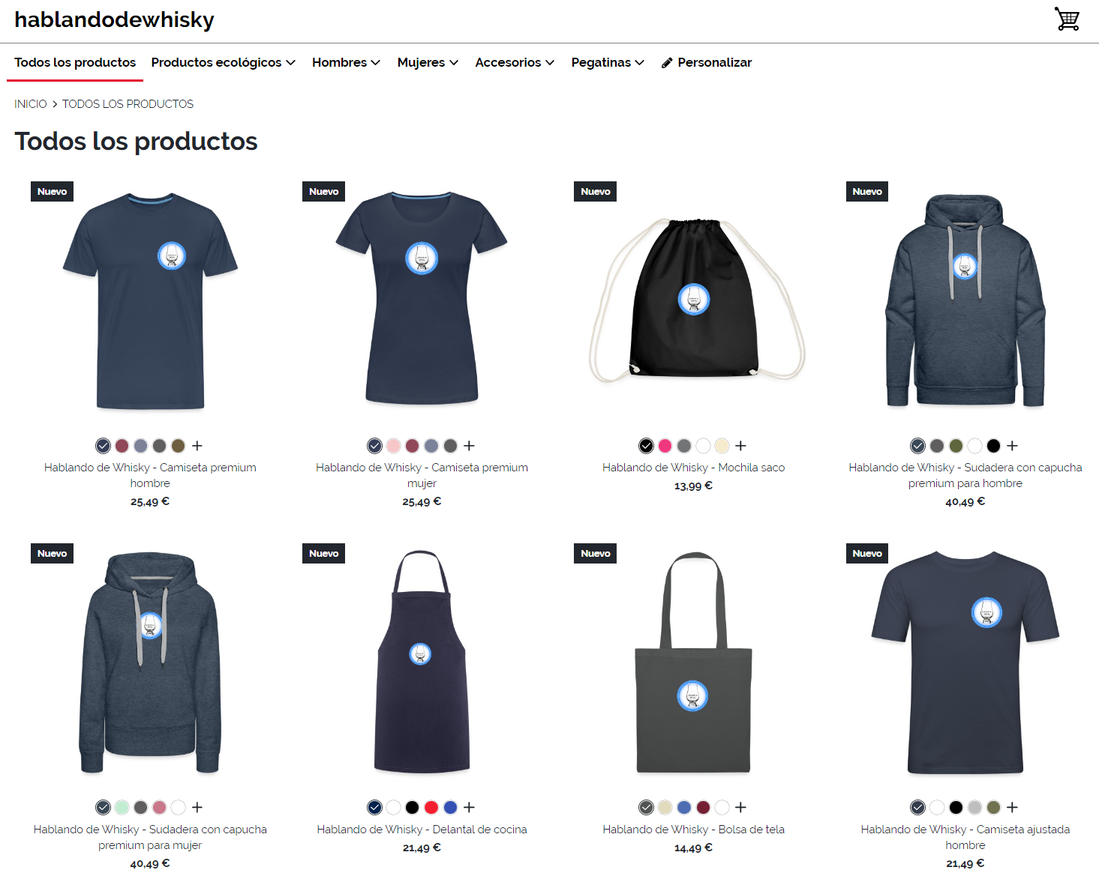Expand the Pegatinas dropdown menu

(608, 62)
